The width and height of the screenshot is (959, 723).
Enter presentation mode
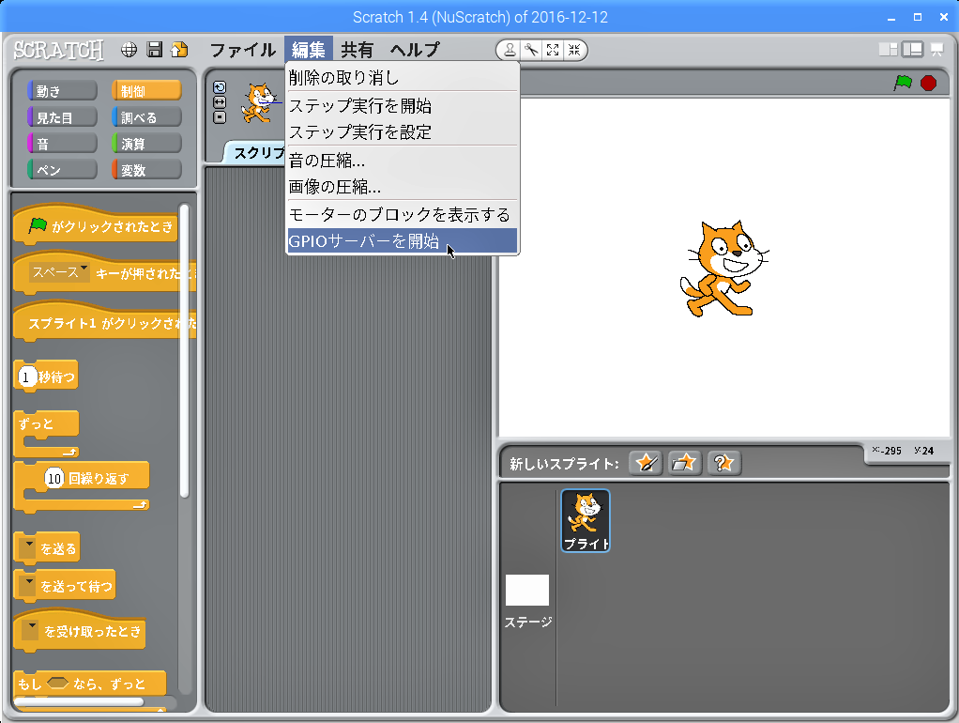coord(937,50)
